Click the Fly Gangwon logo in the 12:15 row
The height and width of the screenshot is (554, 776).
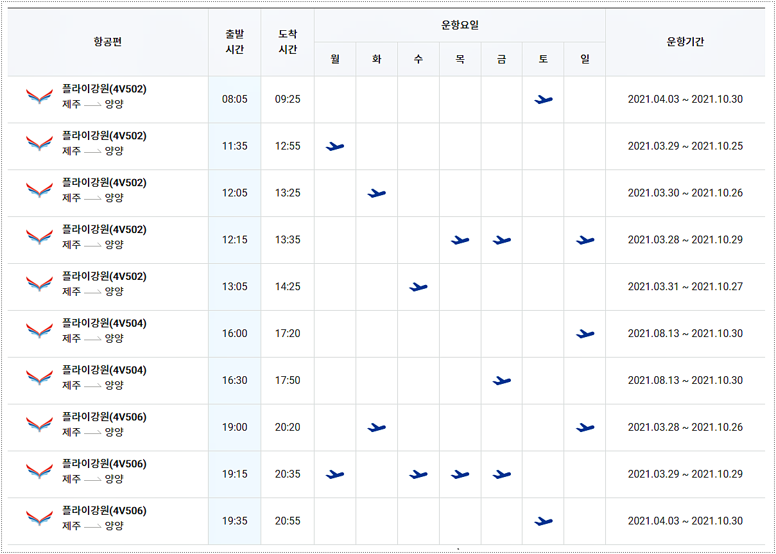pyautogui.click(x=40, y=238)
